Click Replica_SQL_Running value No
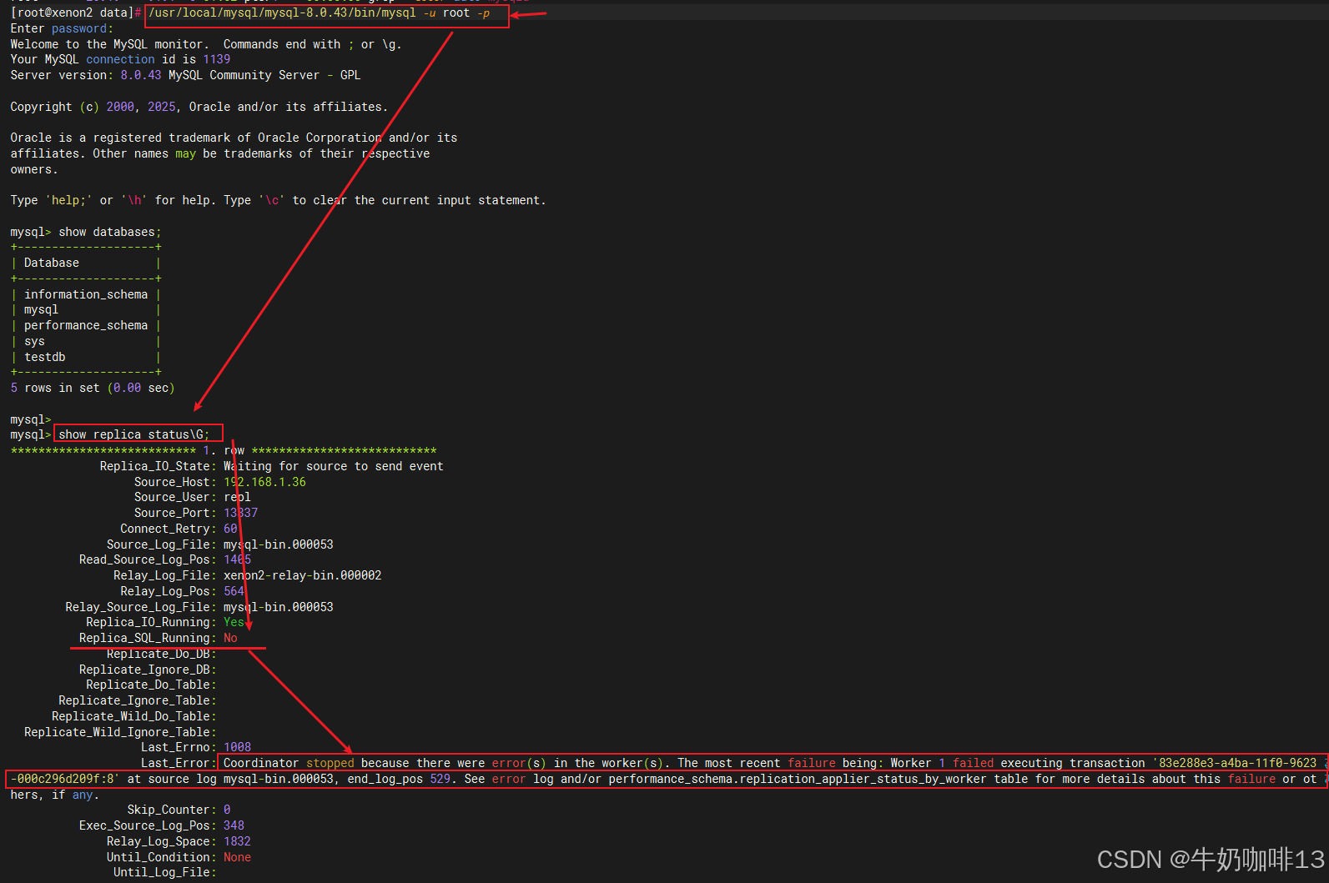The height and width of the screenshot is (883, 1329). click(230, 639)
